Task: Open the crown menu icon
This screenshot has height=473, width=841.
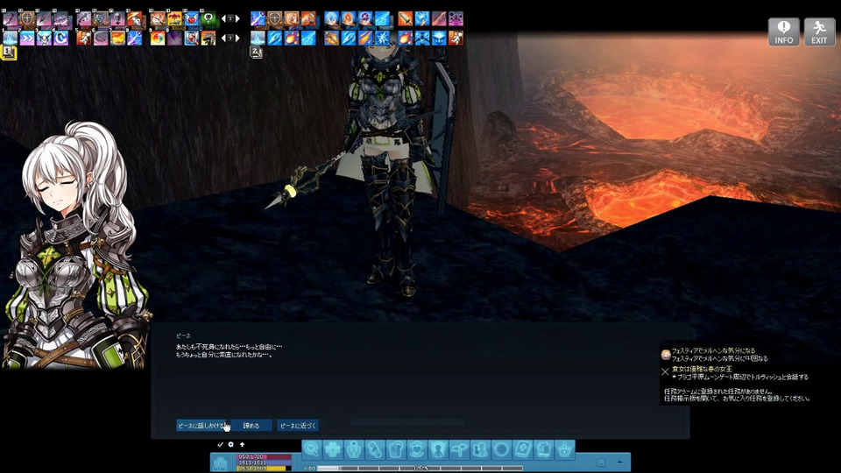Action: click(564, 449)
